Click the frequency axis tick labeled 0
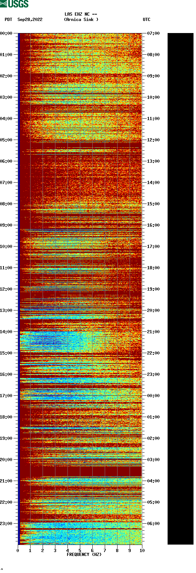Screen dimensions: 196x573 coord(18,551)
